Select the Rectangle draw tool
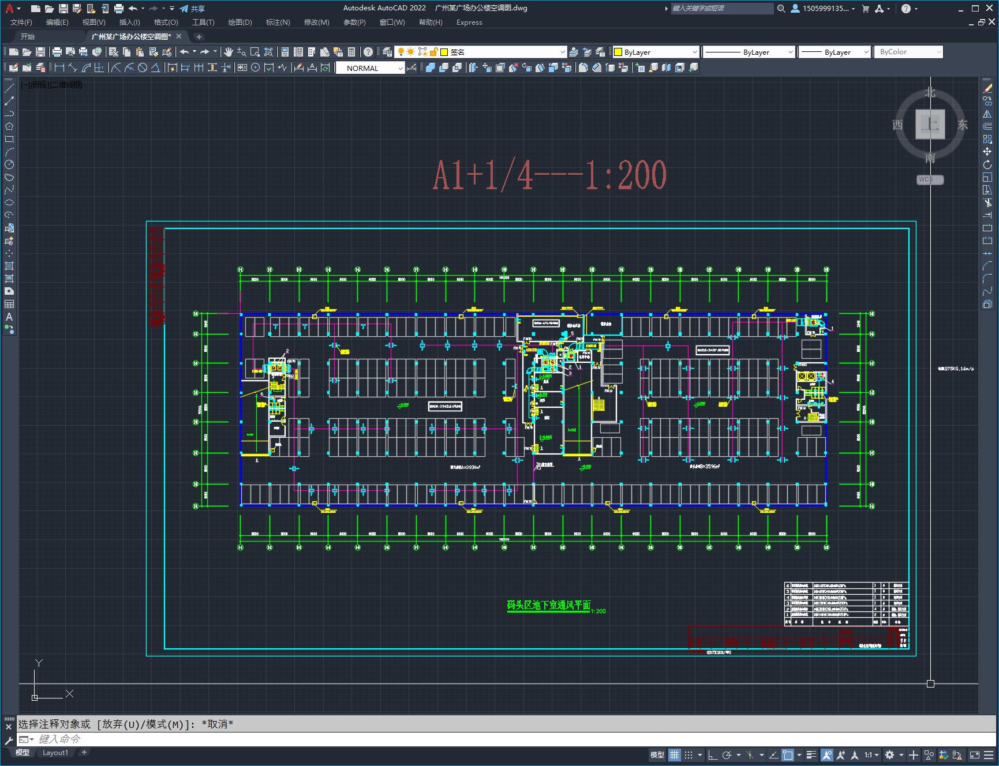This screenshot has width=999, height=766. (9, 139)
